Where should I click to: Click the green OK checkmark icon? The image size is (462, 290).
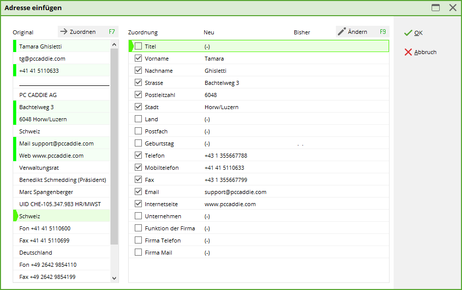(408, 33)
